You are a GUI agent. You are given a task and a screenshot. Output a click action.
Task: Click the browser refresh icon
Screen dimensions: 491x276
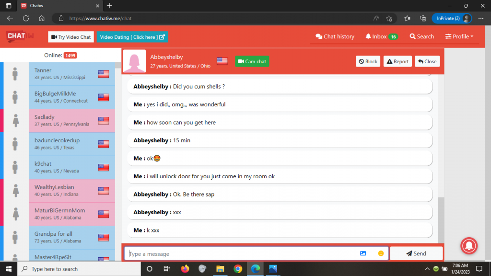pos(26,18)
